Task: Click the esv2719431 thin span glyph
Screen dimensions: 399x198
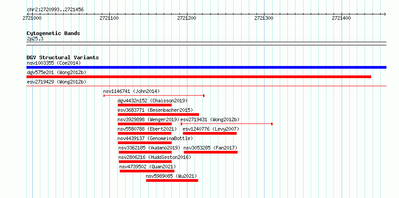Action: (x=226, y=124)
